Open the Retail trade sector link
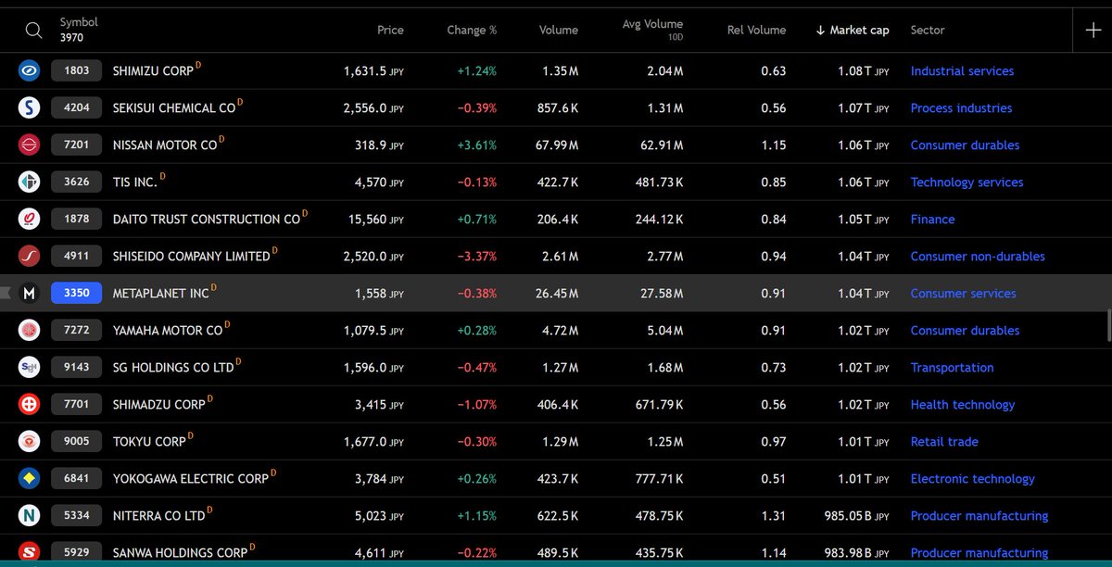The image size is (1112, 567). tap(944, 441)
